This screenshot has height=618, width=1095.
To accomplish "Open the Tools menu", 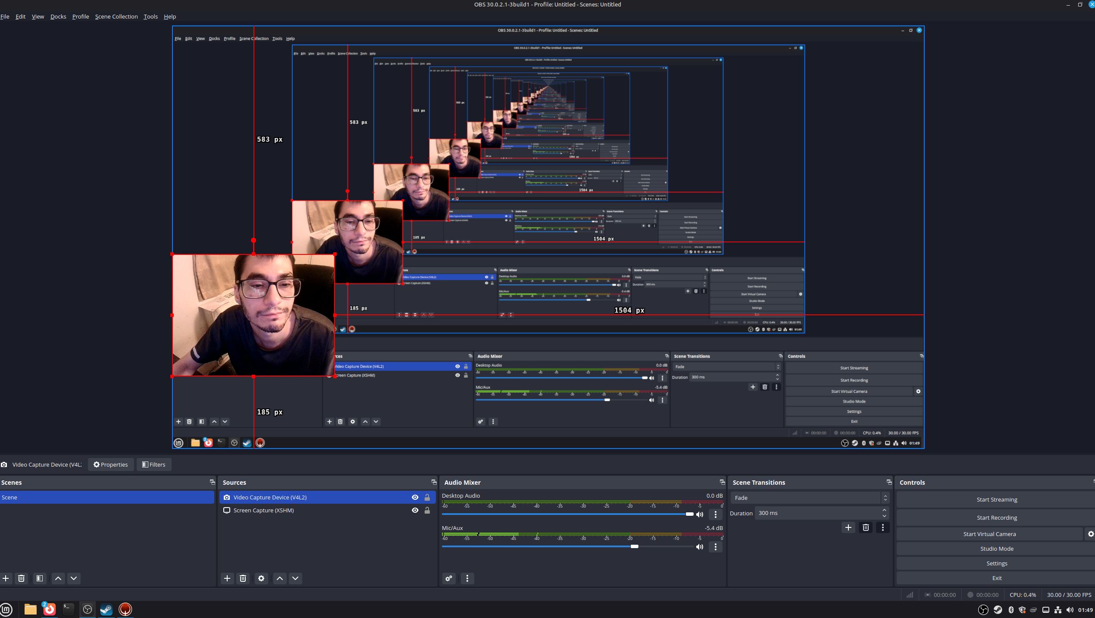I will [150, 16].
